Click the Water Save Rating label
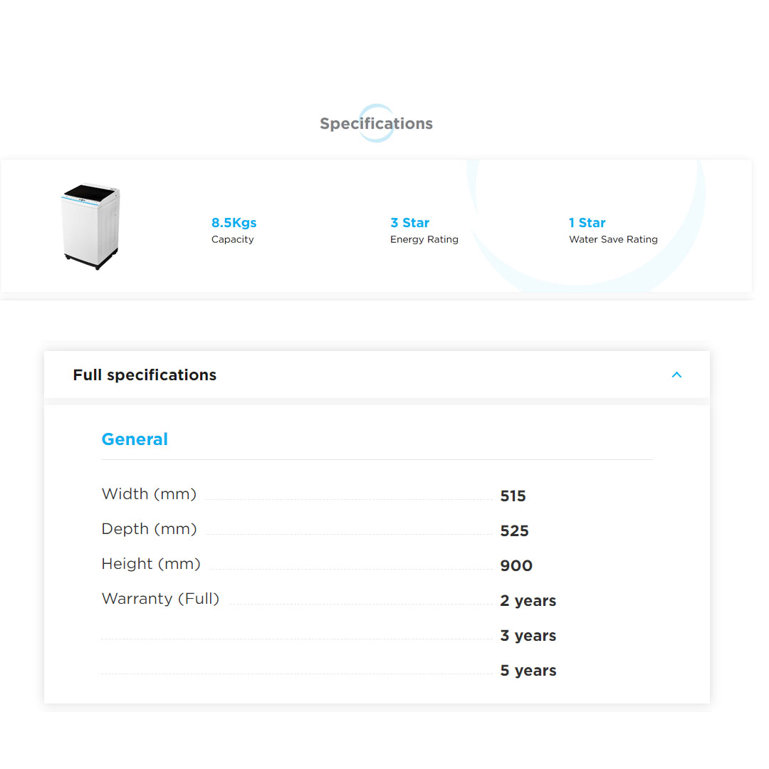The height and width of the screenshot is (769, 769). [613, 239]
